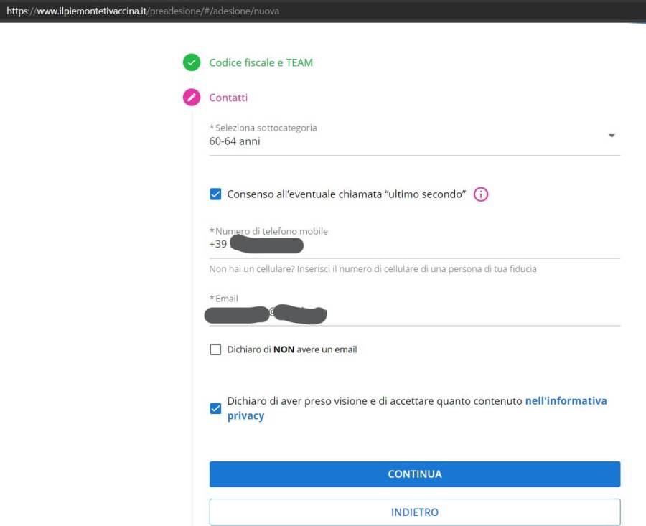Click the green checkmark step icon

coord(191,62)
